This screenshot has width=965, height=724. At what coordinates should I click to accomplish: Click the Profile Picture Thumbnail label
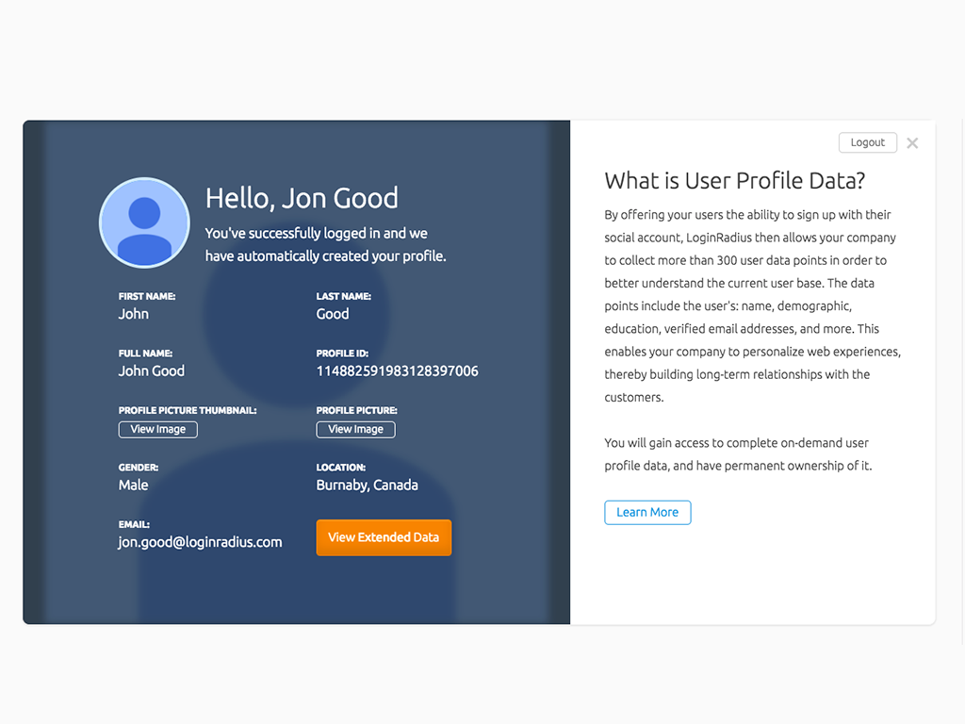tap(187, 411)
